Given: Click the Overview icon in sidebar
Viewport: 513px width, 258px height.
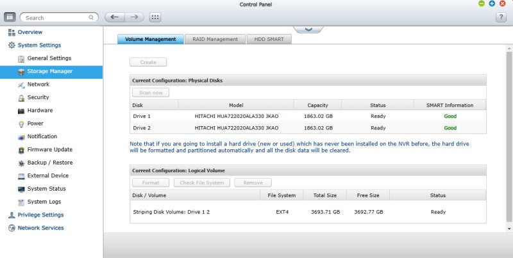Looking at the screenshot, I should [12, 32].
